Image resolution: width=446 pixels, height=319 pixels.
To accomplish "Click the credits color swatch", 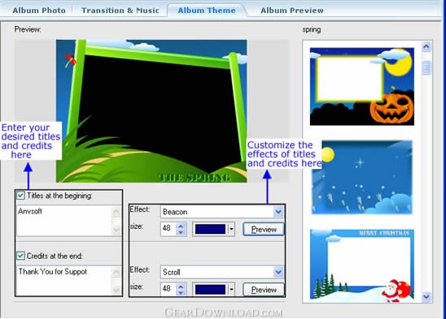I will pyautogui.click(x=210, y=290).
